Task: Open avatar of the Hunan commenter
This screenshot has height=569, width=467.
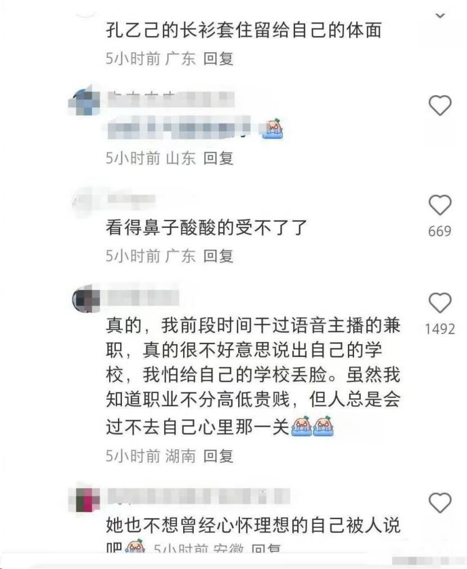Action: pyautogui.click(x=86, y=299)
